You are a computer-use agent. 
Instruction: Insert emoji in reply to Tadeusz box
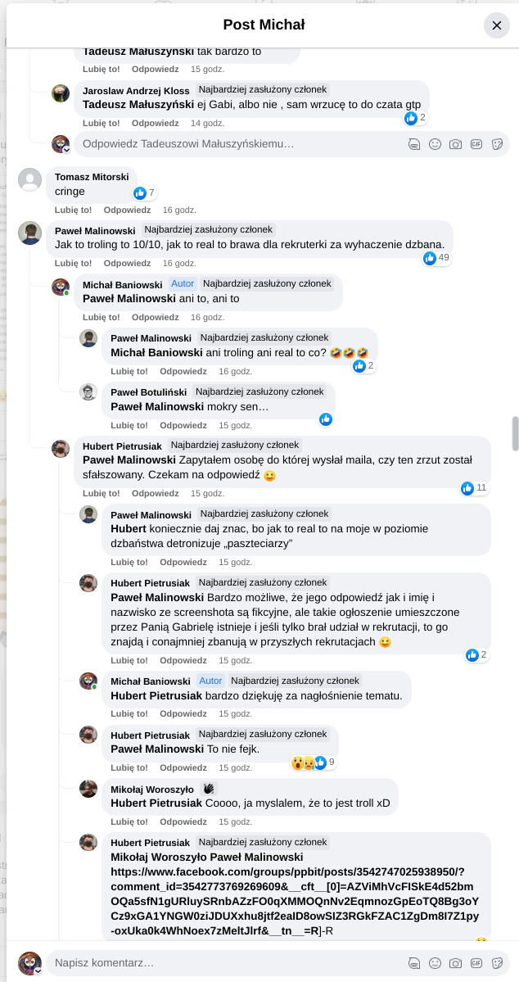click(435, 144)
